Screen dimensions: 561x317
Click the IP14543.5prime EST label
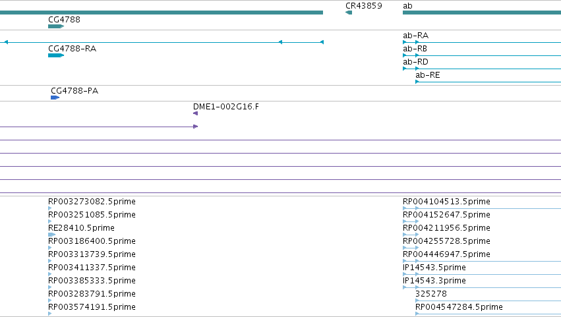point(434,268)
